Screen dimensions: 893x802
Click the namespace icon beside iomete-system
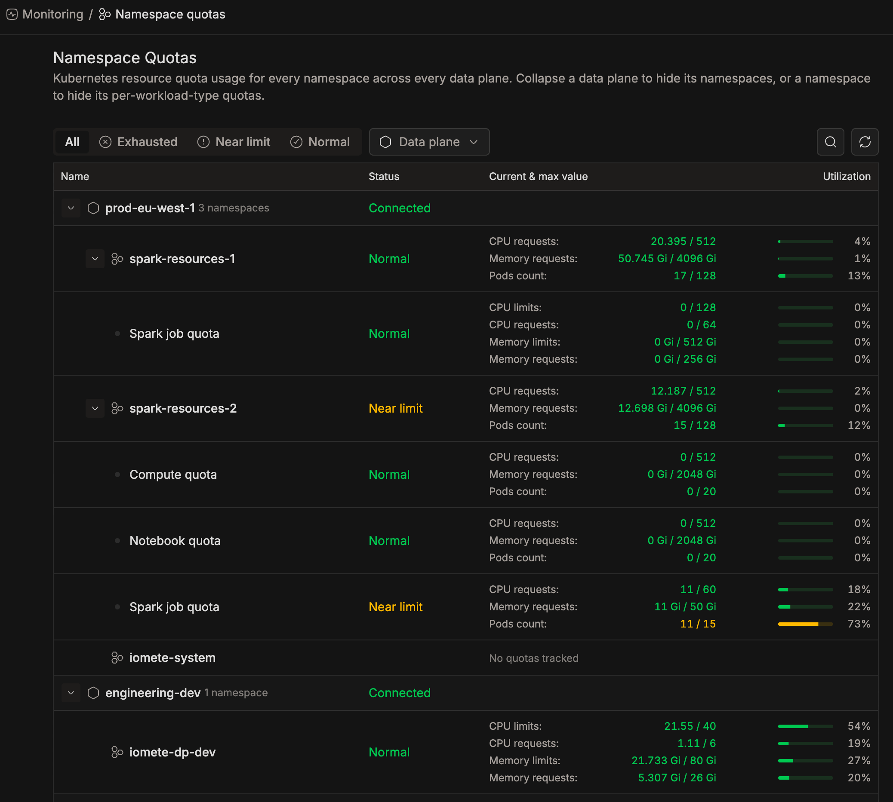click(117, 658)
